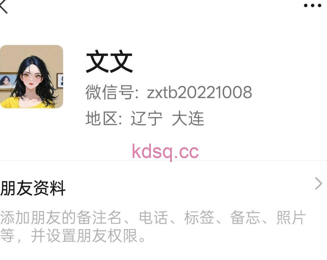The width and height of the screenshot is (327, 260).
Task: Click the WeChat ID zxtb20221008
Action: [x=199, y=92]
